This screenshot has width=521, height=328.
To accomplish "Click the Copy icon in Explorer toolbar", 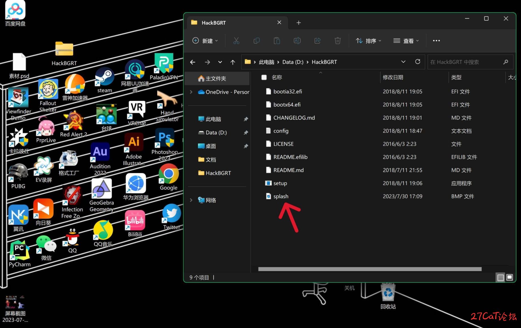I will click(257, 41).
